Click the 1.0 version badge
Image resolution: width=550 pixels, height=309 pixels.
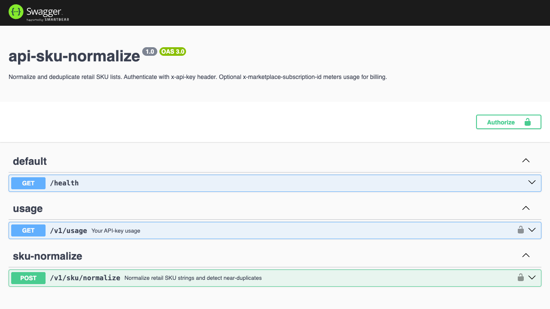tap(150, 51)
